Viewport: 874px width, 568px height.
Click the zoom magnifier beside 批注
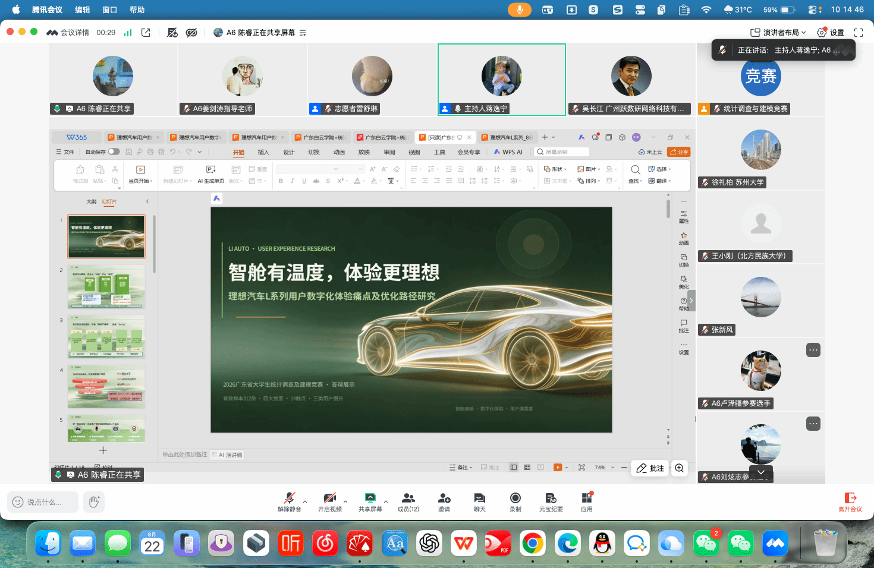[x=680, y=468]
